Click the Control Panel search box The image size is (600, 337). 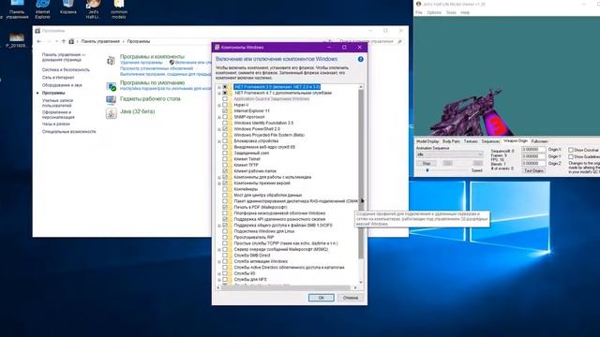click(x=370, y=41)
